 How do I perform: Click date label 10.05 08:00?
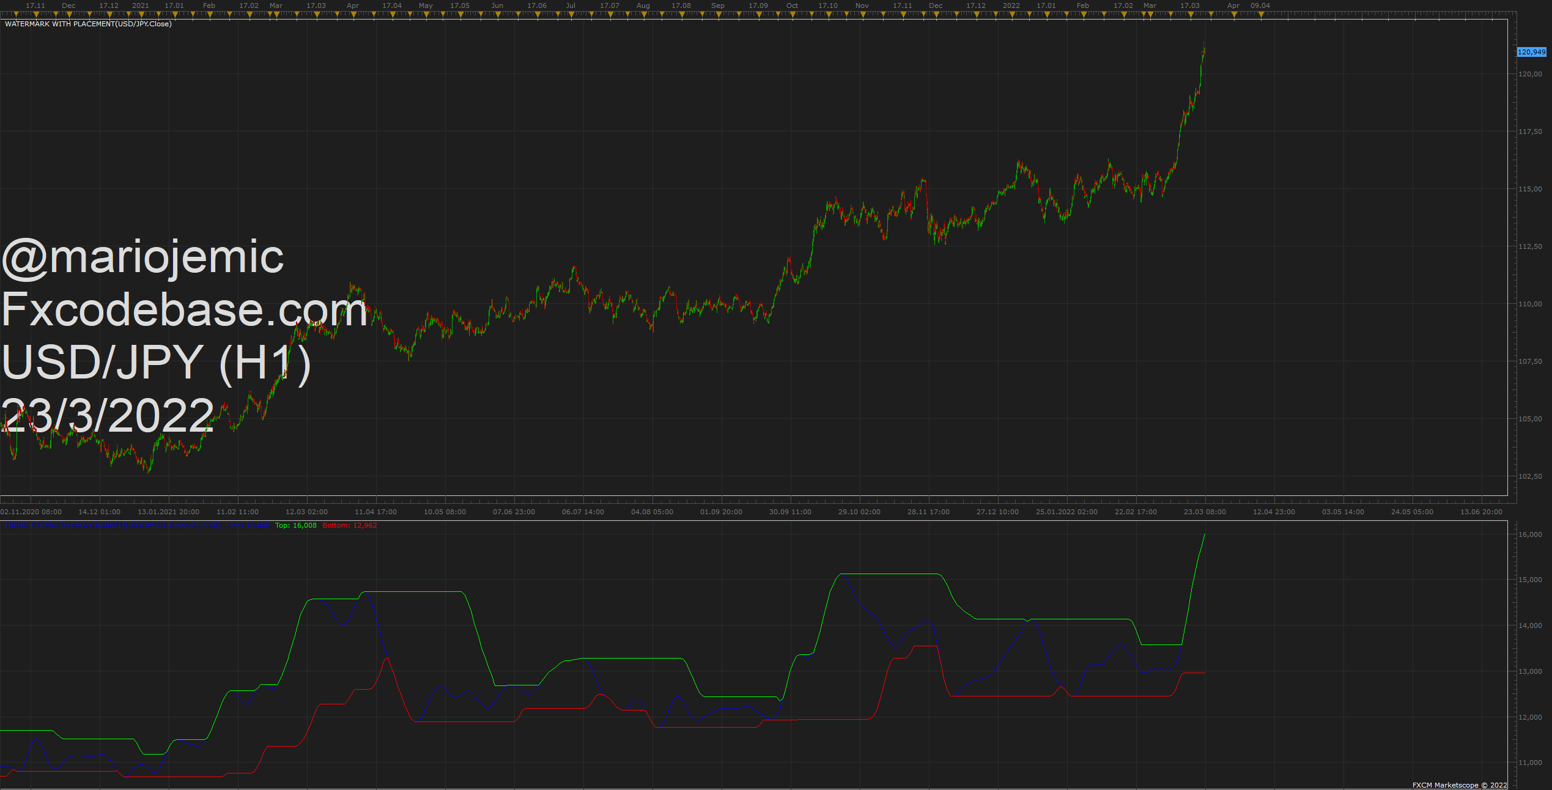[x=445, y=512]
